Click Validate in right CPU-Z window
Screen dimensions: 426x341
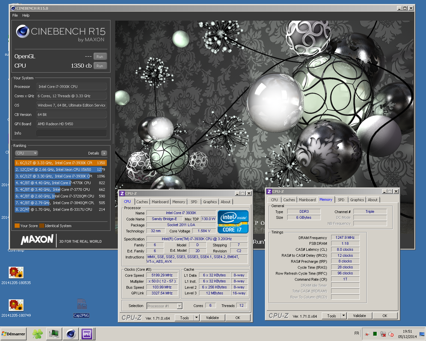359,316
